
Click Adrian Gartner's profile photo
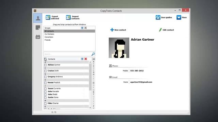(119, 48)
